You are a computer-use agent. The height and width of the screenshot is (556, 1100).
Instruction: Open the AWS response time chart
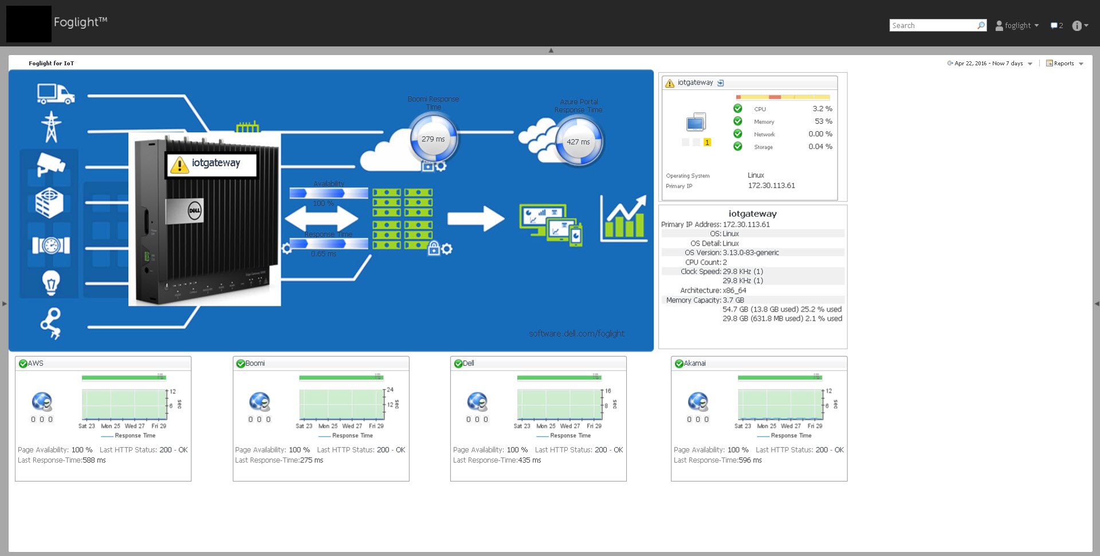click(124, 405)
